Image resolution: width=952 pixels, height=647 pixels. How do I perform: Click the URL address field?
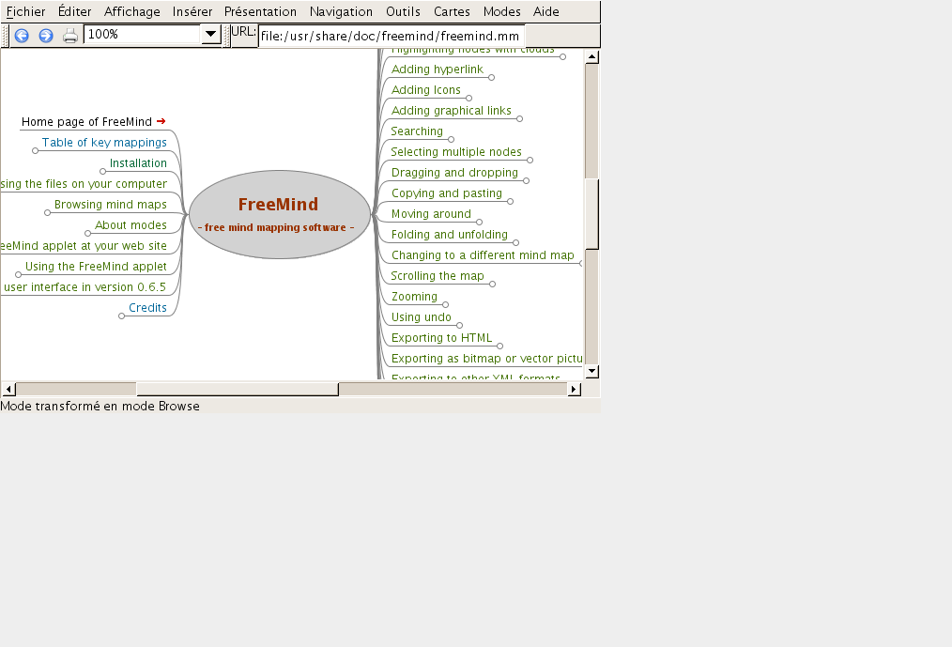pyautogui.click(x=392, y=36)
